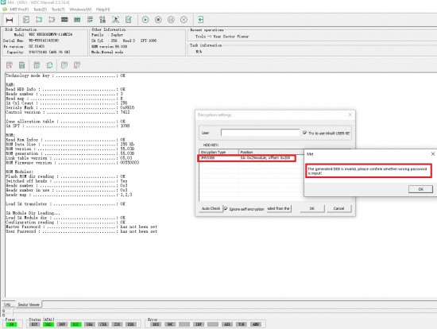
Task: Click OK in Decryption settings dialog
Action: coord(312,208)
